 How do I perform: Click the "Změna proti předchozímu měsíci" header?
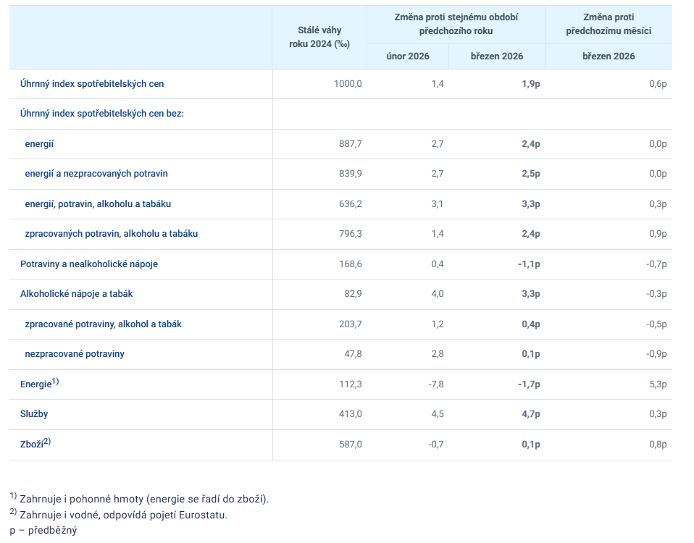tap(609, 24)
